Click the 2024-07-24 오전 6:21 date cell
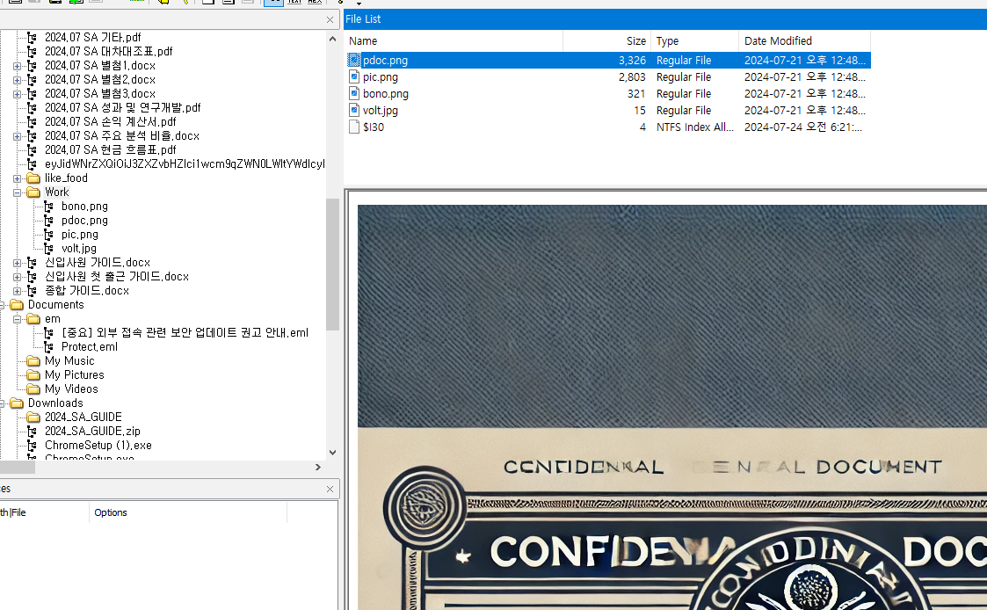The image size is (987, 610). click(x=803, y=127)
